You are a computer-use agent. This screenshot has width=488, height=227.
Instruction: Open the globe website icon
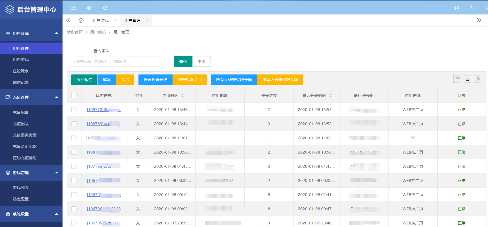tap(89, 8)
